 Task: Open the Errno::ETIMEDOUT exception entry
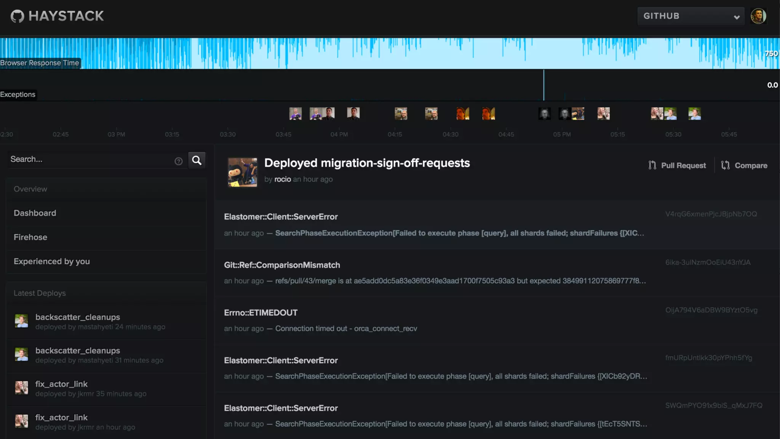click(261, 313)
